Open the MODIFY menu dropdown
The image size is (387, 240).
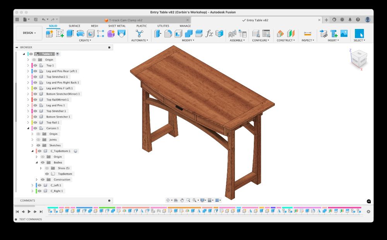[x=188, y=41]
